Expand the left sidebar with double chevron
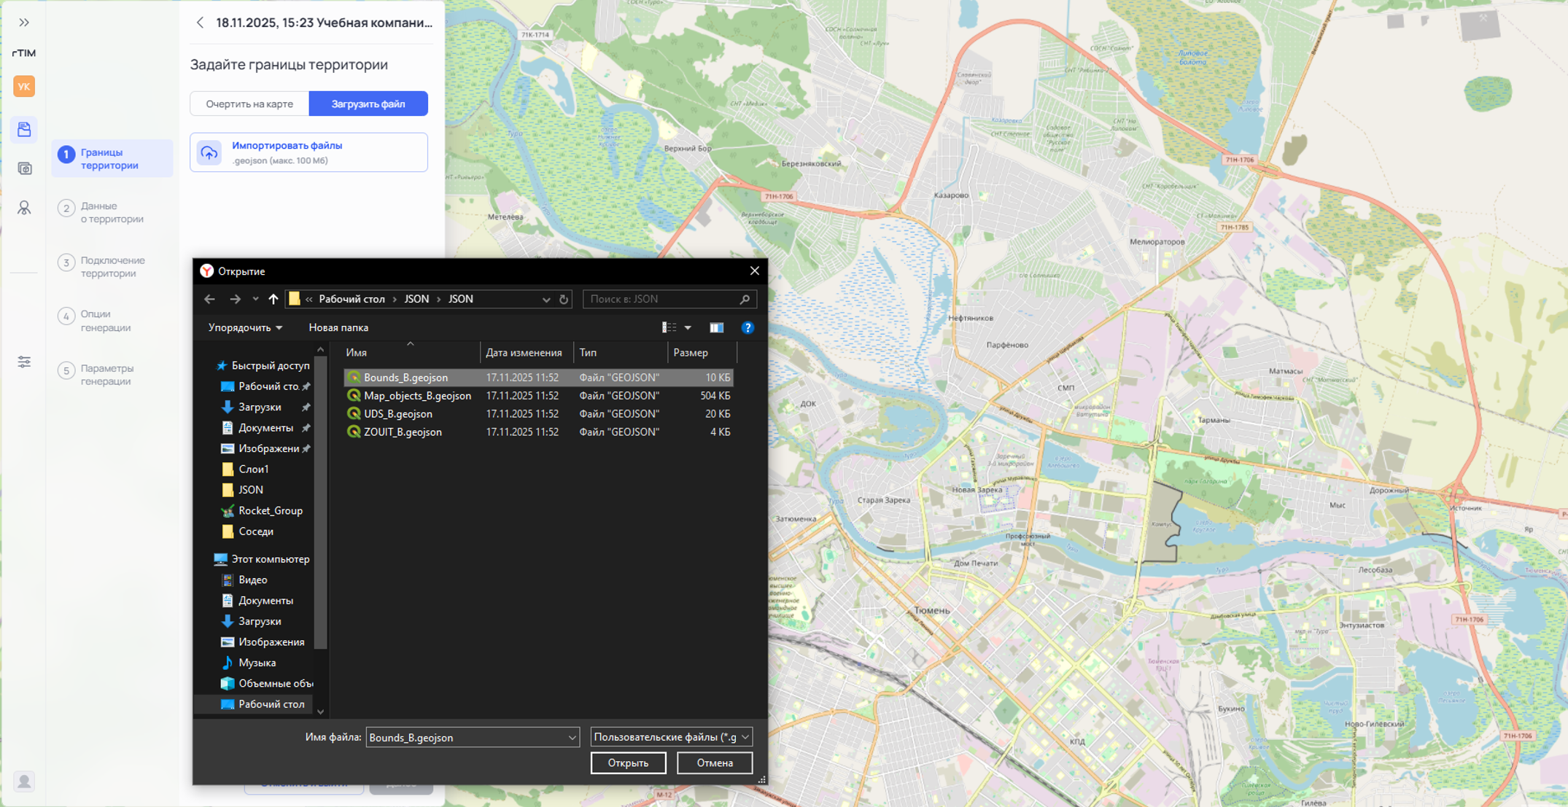The width and height of the screenshot is (1568, 807). coord(24,23)
